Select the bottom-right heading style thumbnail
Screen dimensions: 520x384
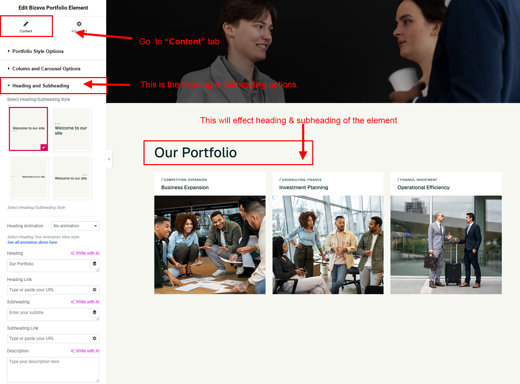click(71, 177)
